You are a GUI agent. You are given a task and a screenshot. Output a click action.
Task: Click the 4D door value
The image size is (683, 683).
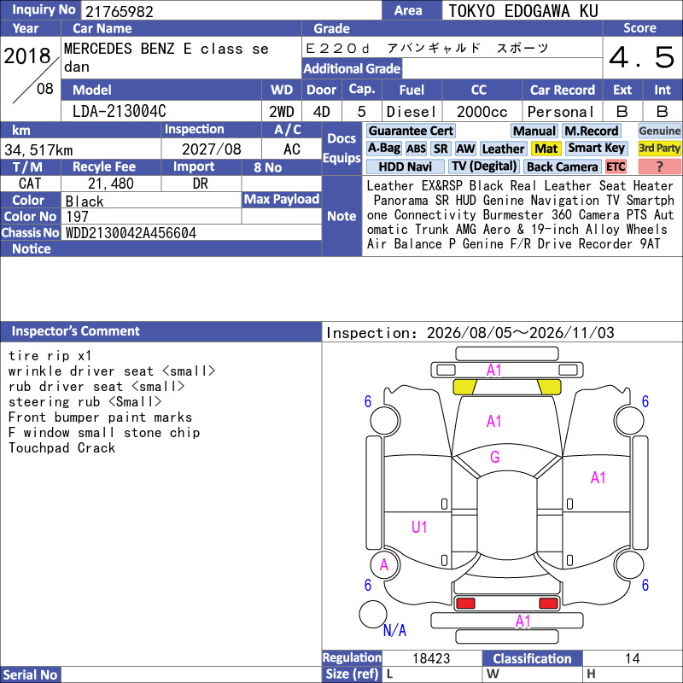coord(322,112)
